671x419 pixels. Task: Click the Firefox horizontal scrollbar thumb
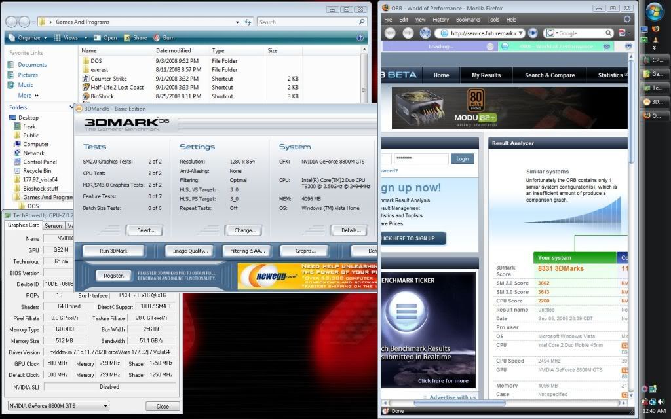point(459,403)
